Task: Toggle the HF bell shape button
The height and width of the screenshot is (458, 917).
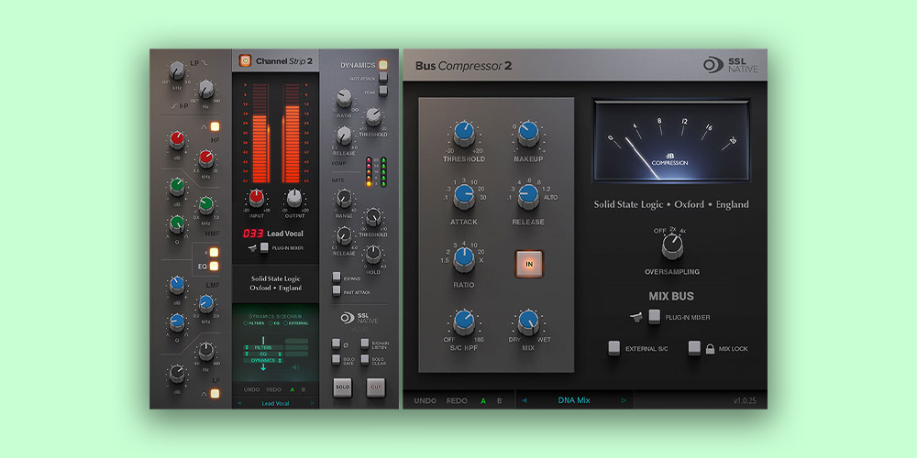Action: [215, 126]
